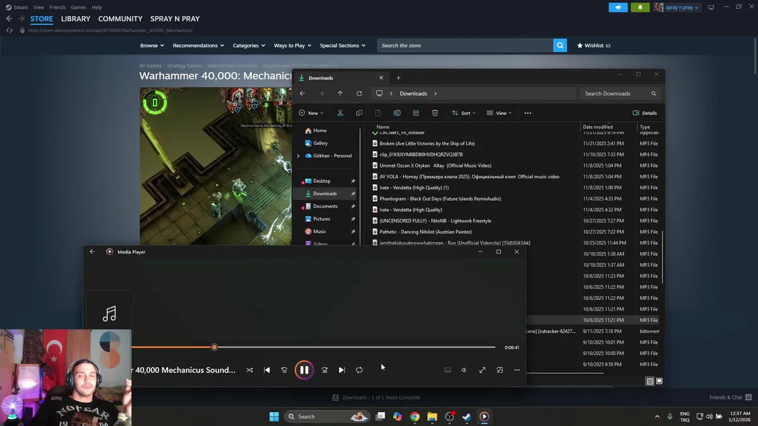Viewport: 758px width, 426px height.
Task: Open Friends & Chat in Steam
Action: pos(730,397)
